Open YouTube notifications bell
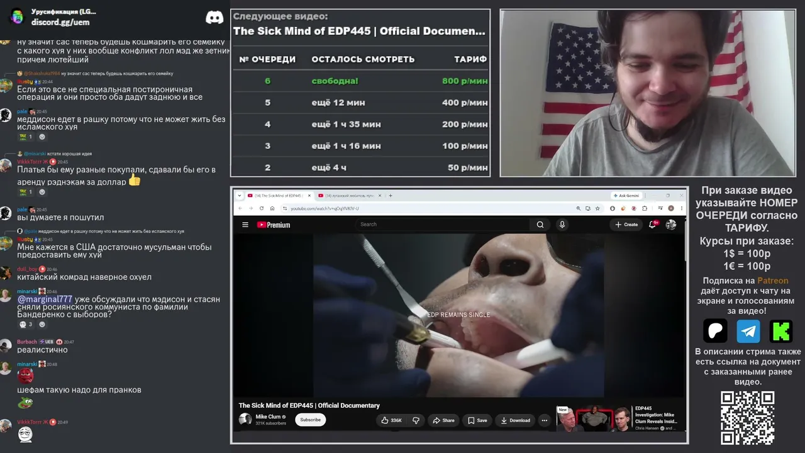The height and width of the screenshot is (453, 805). click(x=653, y=225)
